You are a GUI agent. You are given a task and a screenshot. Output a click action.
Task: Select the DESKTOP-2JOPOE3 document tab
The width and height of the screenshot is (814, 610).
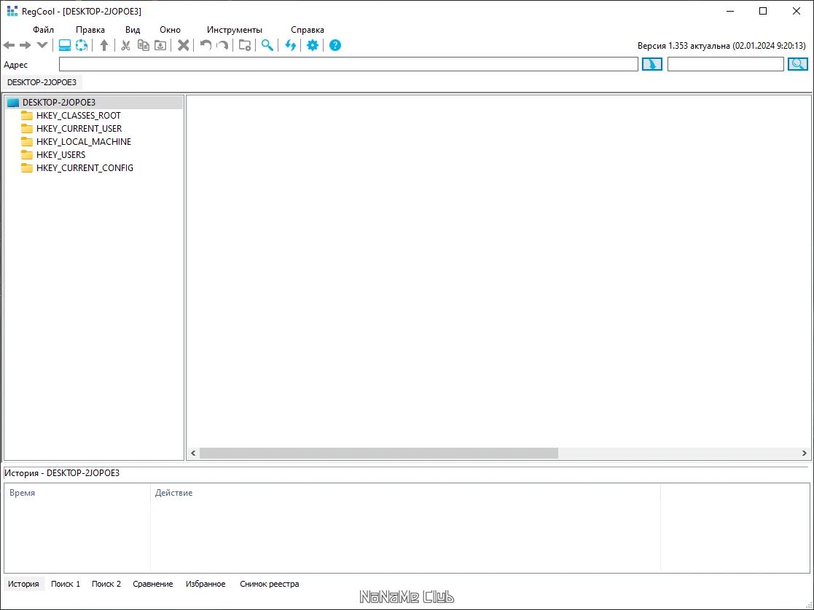pos(42,82)
